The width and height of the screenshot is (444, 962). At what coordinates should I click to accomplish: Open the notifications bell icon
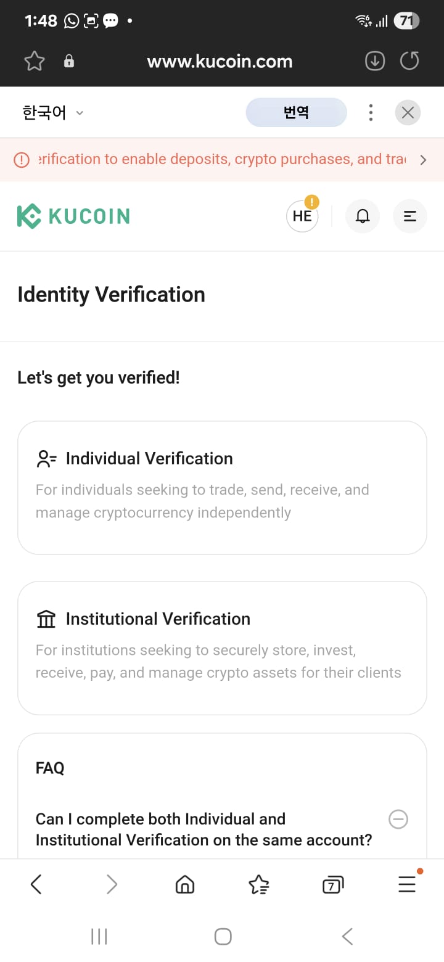pos(363,216)
